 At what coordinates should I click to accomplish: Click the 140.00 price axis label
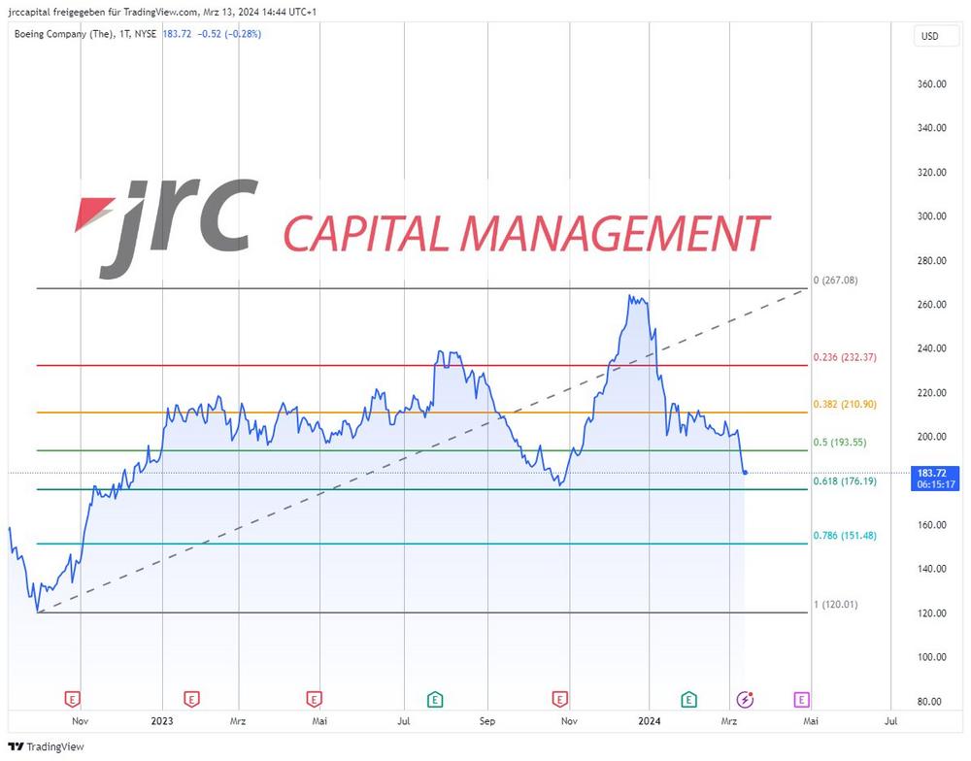pyautogui.click(x=932, y=569)
